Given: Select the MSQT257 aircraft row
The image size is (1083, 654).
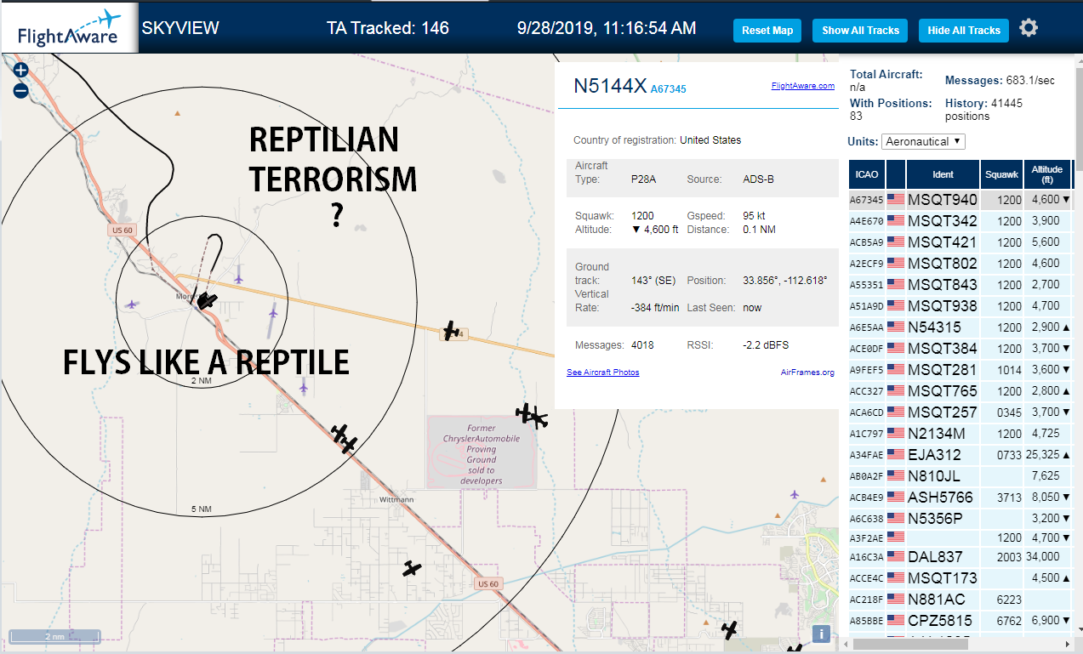Looking at the screenshot, I should pyautogui.click(x=960, y=412).
